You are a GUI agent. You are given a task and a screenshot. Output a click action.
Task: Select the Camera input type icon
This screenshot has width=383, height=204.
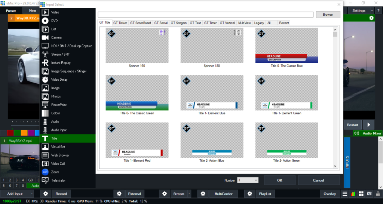point(45,38)
